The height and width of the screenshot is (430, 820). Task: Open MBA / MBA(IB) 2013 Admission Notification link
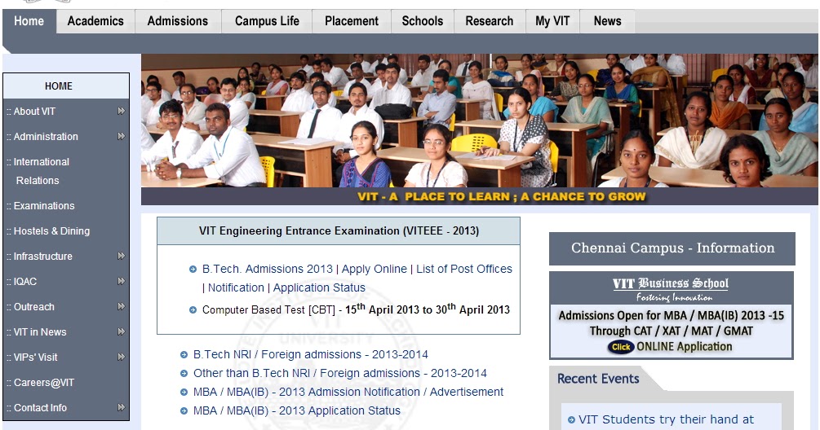click(x=348, y=392)
